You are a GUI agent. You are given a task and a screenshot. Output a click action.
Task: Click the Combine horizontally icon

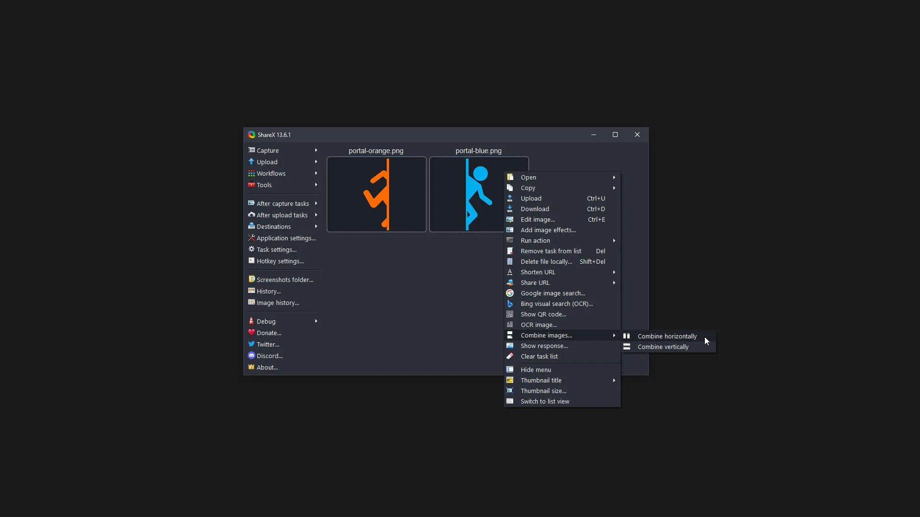pyautogui.click(x=627, y=336)
